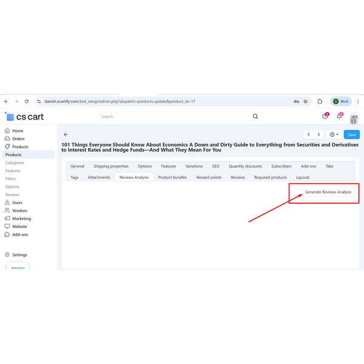The width and height of the screenshot is (364, 364).
Task: Open Categories under Products in sidebar
Action: (x=15, y=163)
